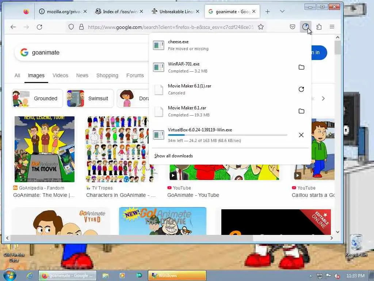The height and width of the screenshot is (281, 374).
Task: Open the tracking protection shield icon
Action: coord(71,27)
